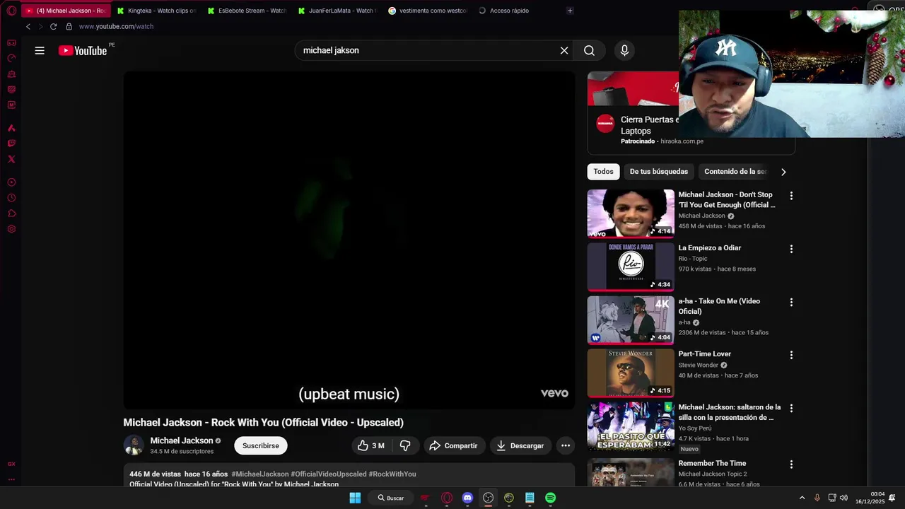Click the URL www.youtube.com/watch address bar
Viewport: 905px width, 509px height.
pos(116,26)
